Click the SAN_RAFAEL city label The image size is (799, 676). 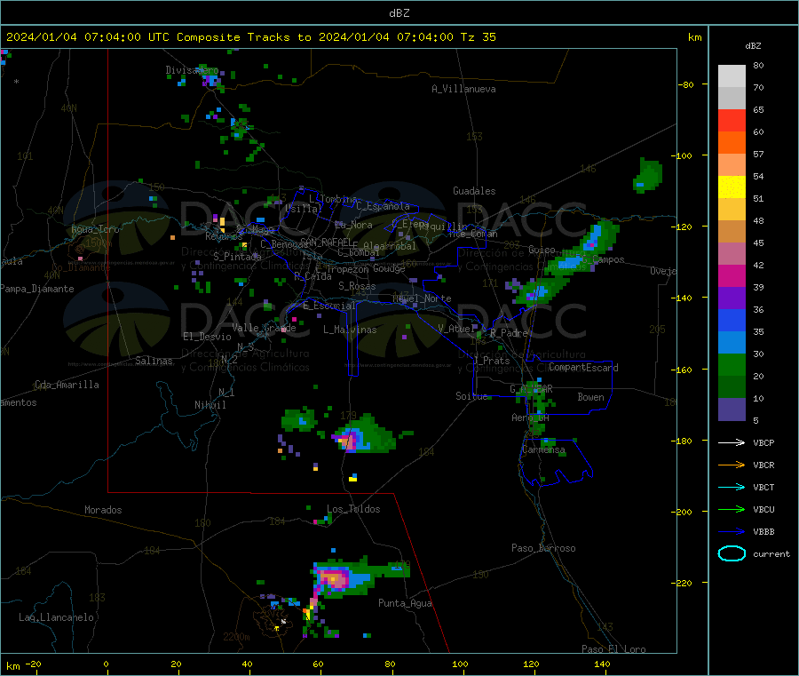325,243
